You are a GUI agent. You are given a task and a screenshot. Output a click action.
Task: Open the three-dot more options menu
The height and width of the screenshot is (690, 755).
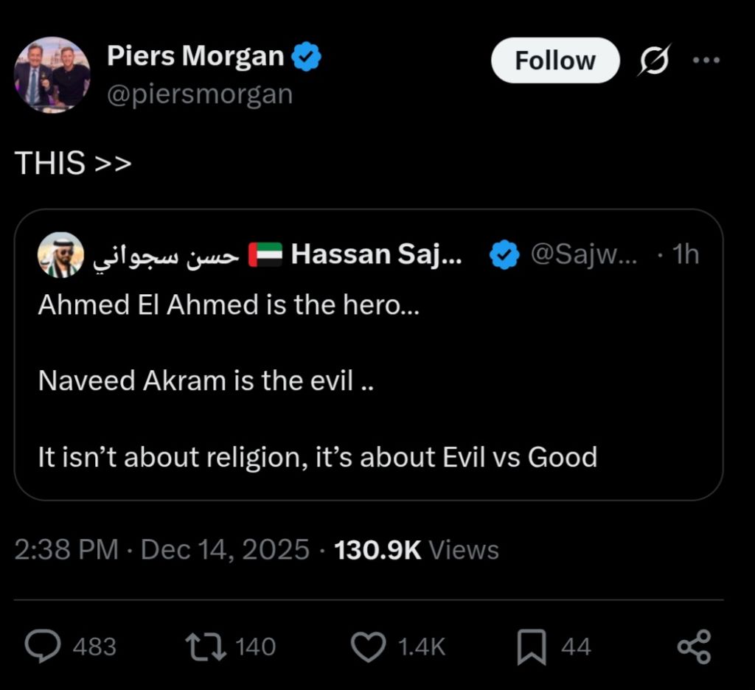(706, 60)
